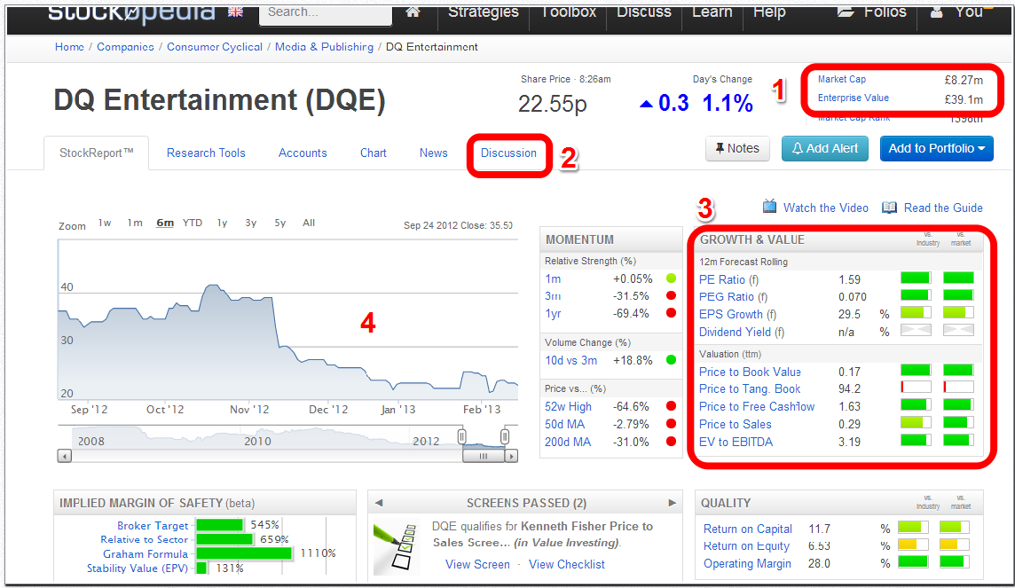Navigate to Home breadcrumb
Viewport: 1015px width, 588px height.
click(x=69, y=47)
